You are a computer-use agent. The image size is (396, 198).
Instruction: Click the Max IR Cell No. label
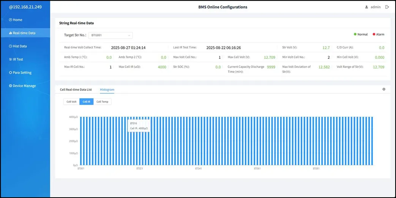click(74, 67)
